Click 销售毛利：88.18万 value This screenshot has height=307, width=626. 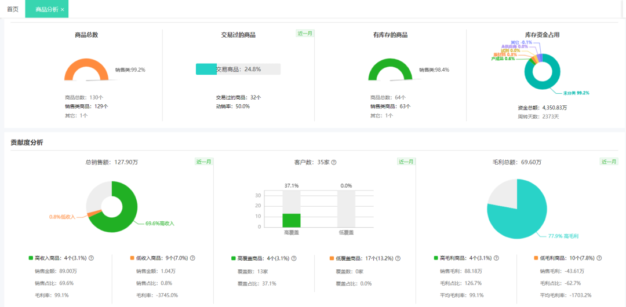(x=461, y=272)
